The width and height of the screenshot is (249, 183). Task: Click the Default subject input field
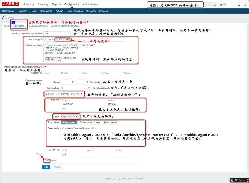(84, 39)
